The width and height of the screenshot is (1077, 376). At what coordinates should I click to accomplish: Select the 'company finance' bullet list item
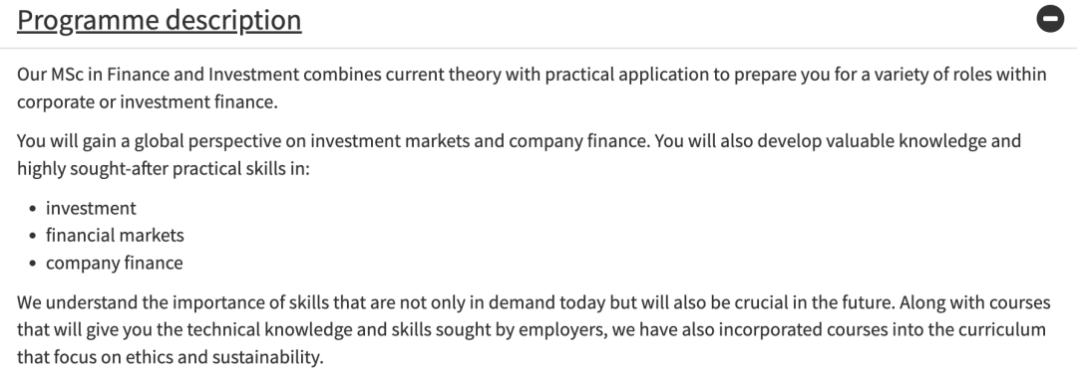point(114,263)
